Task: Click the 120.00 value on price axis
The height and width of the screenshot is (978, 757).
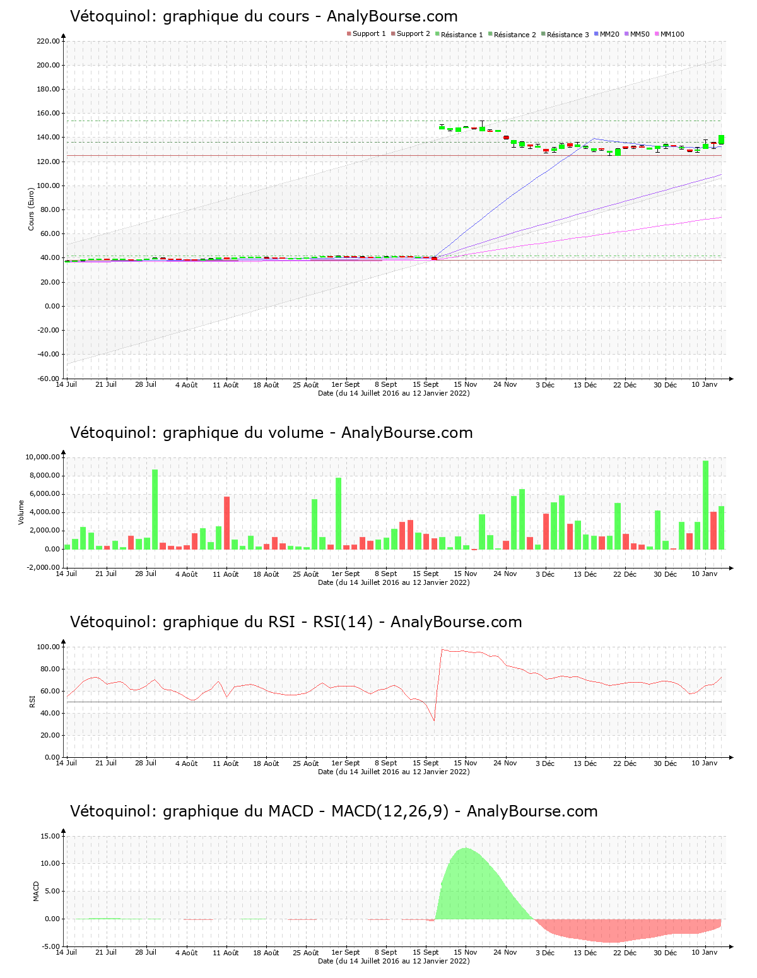Action: [x=48, y=162]
